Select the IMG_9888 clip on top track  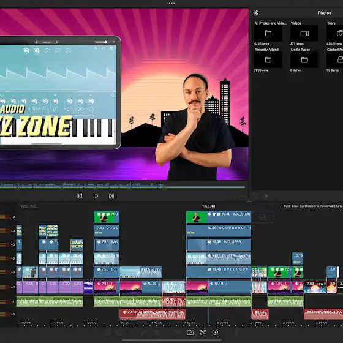click(219, 217)
